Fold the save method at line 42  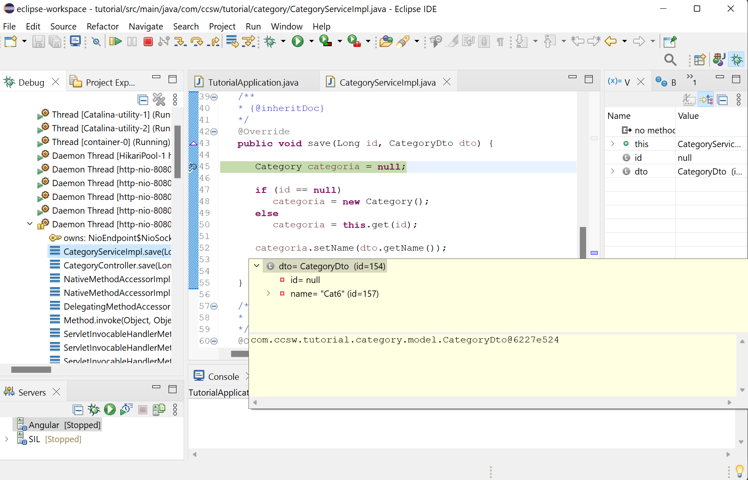click(214, 132)
